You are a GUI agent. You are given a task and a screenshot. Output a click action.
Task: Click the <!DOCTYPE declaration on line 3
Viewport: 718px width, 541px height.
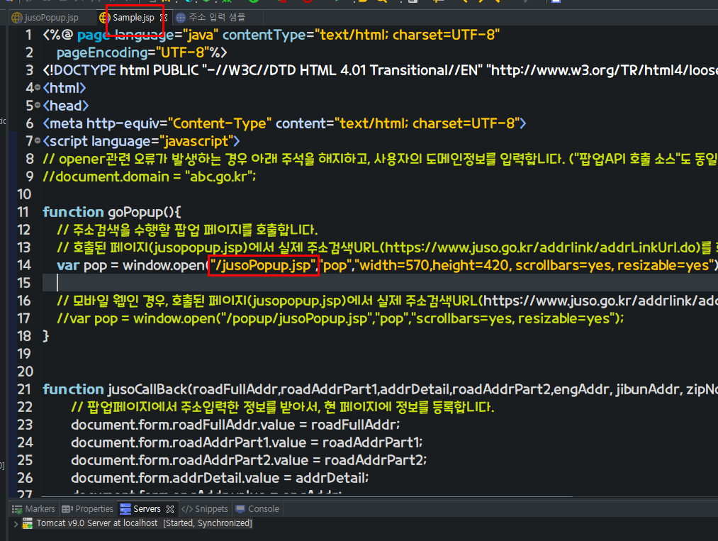380,70
